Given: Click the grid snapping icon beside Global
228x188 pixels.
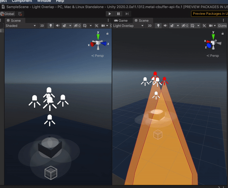Looking at the screenshot, I should tap(20, 14).
